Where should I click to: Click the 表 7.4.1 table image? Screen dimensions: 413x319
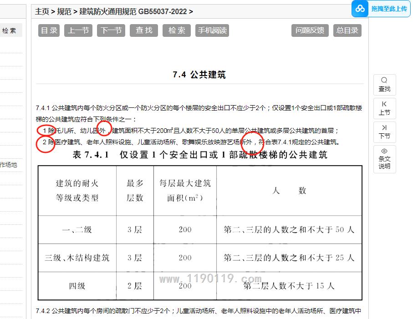pos(200,232)
